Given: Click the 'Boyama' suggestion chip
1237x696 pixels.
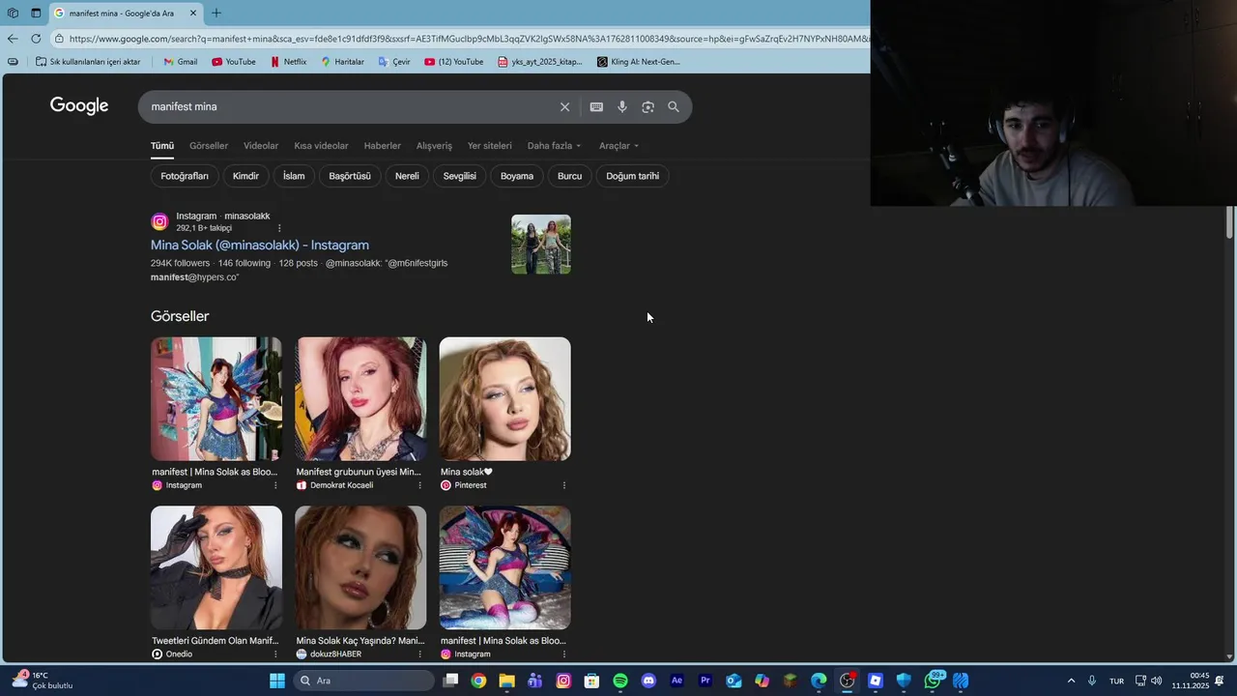Looking at the screenshot, I should pyautogui.click(x=517, y=176).
